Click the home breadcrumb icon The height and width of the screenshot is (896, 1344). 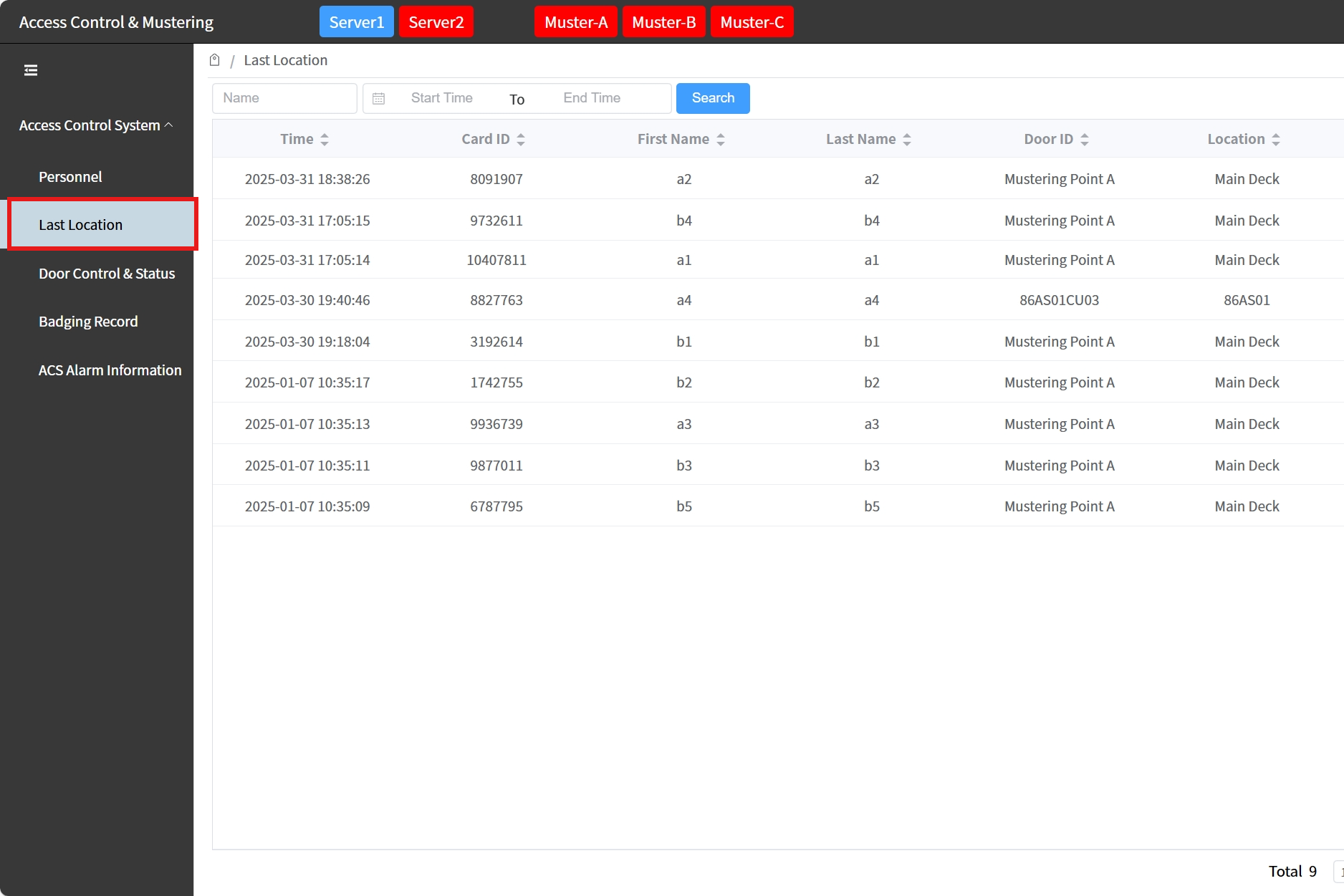pyautogui.click(x=214, y=60)
